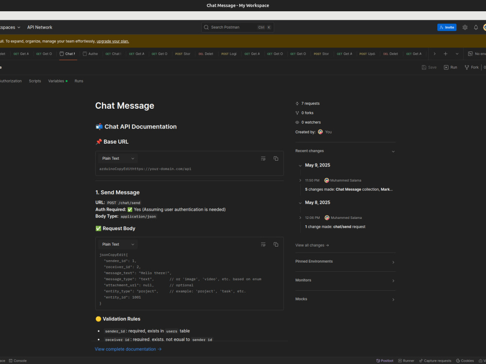The image size is (486, 364).
Task: Open a new tab with plus icon
Action: [445, 53]
